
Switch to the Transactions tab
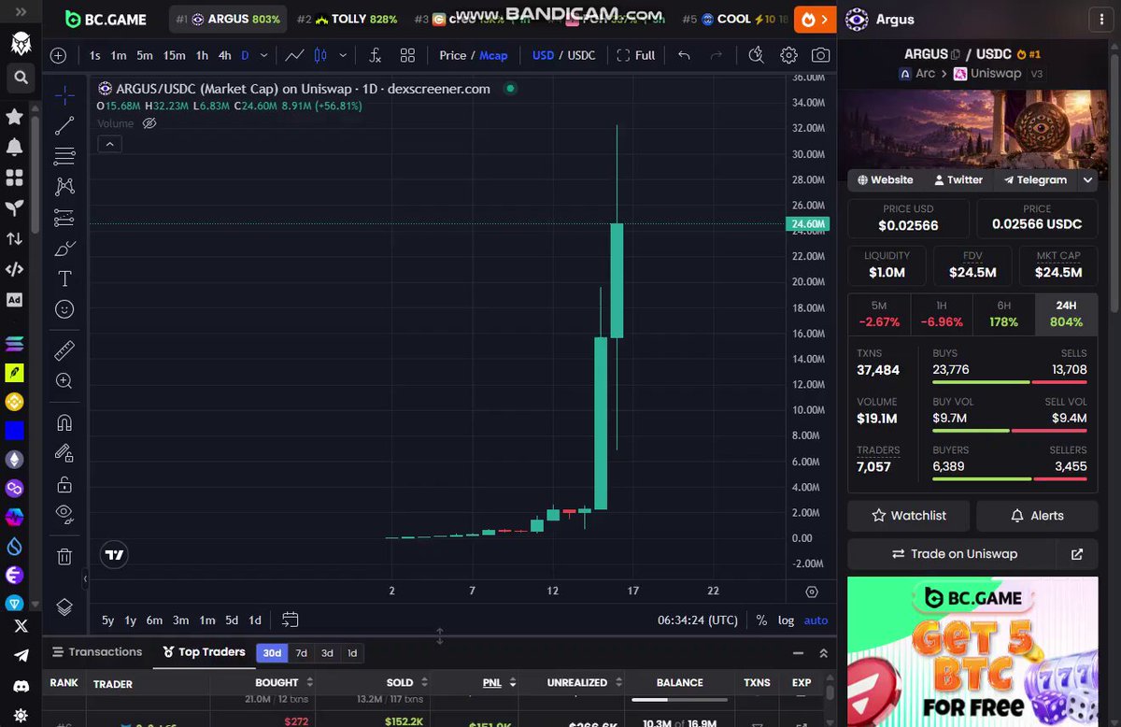point(97,652)
